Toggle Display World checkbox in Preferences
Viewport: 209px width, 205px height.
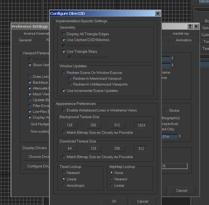pos(30,117)
